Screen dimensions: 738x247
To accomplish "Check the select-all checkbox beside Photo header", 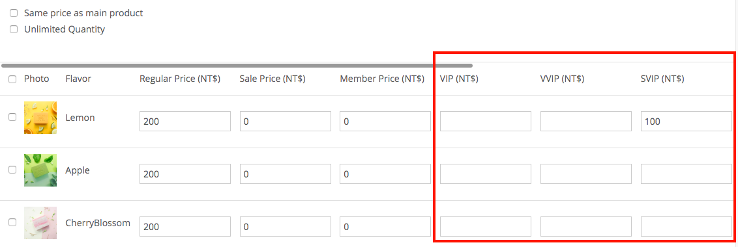I will click(x=12, y=79).
